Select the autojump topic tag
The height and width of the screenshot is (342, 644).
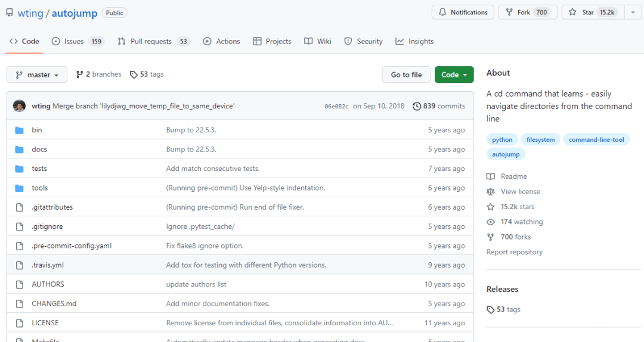pyautogui.click(x=506, y=154)
